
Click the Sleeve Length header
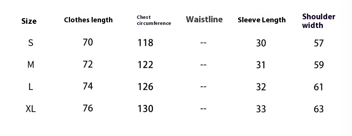262,20
